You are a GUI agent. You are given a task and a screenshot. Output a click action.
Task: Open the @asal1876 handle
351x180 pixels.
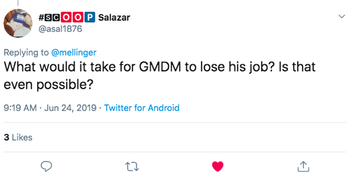click(60, 29)
